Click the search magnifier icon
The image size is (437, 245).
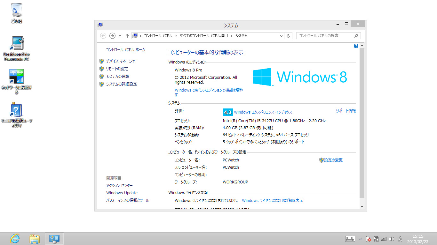356,36
